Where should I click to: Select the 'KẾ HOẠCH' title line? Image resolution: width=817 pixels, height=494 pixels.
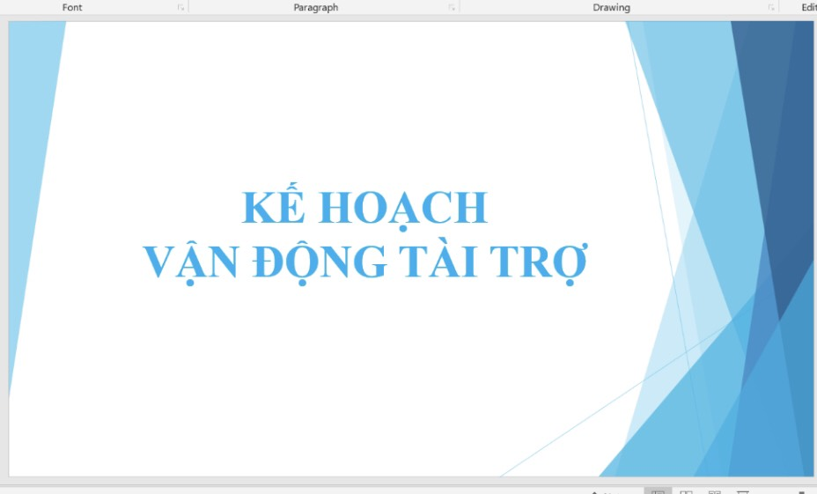click(x=364, y=207)
